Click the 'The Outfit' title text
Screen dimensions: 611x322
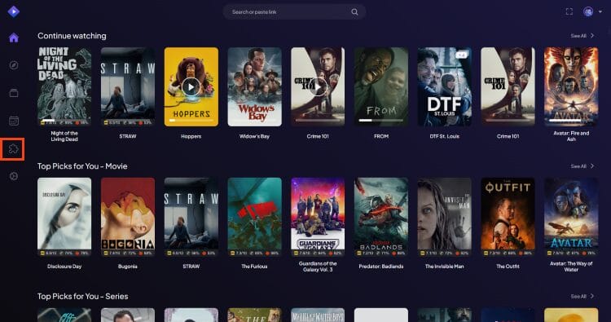(x=508, y=267)
